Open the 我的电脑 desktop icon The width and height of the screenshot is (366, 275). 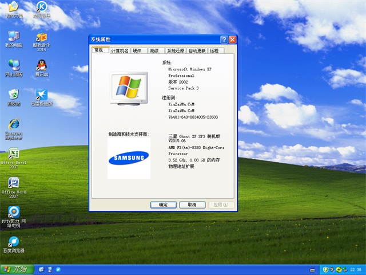13,37
